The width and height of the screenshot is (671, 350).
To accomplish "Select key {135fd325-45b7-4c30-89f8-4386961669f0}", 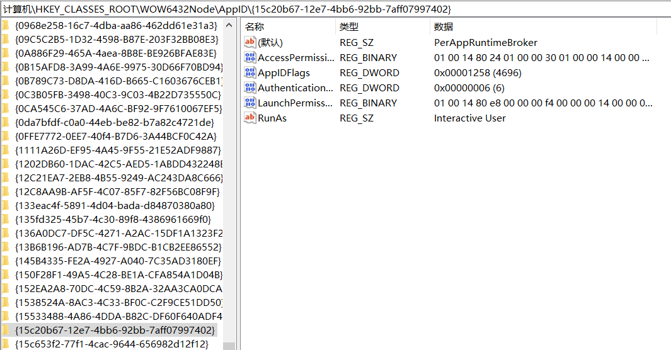I will coord(113,219).
